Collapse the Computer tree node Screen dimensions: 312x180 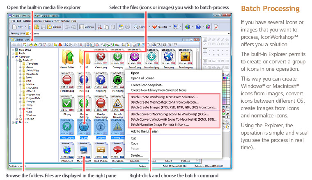[13, 57]
